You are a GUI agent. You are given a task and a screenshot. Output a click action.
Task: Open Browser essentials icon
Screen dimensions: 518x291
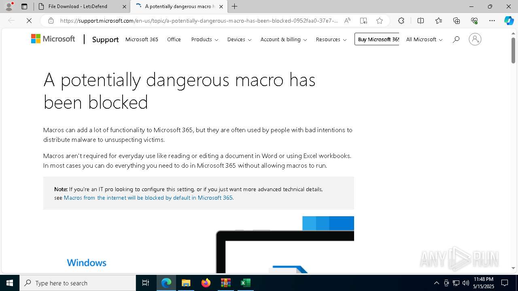click(474, 21)
